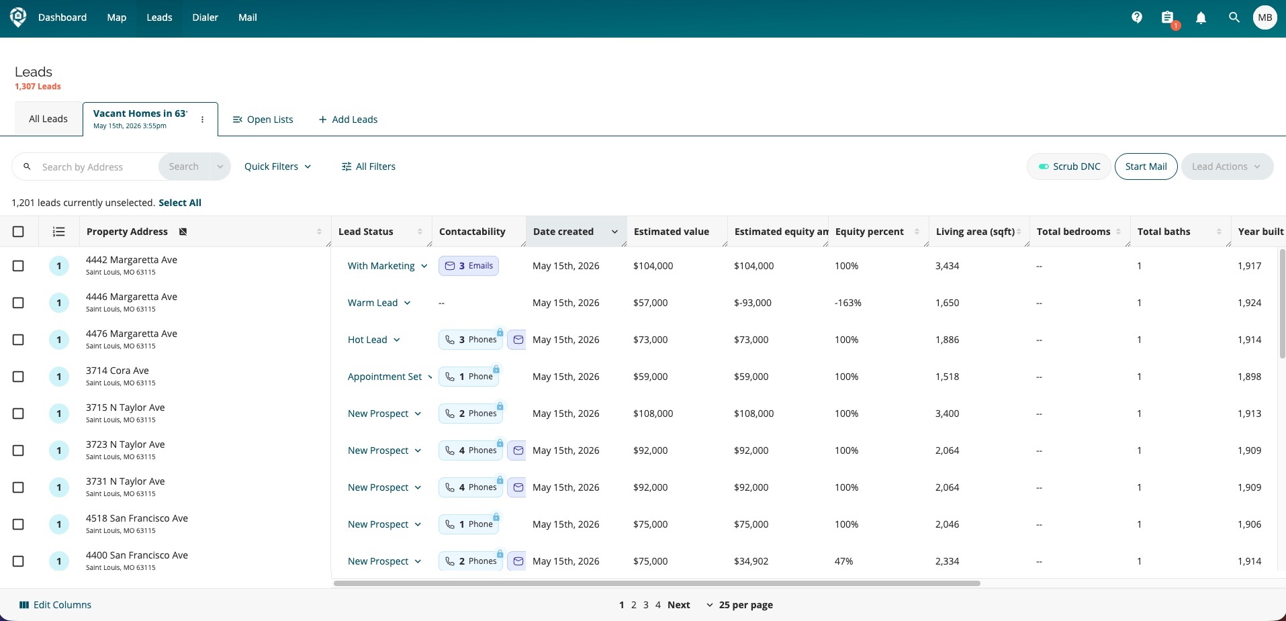Click the numbered list icon in table header
Viewport: 1286px width, 621px height.
[59, 232]
